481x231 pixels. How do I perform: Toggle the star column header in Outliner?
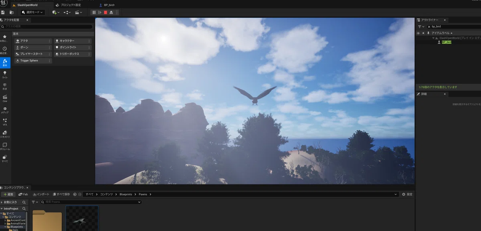(x=423, y=33)
